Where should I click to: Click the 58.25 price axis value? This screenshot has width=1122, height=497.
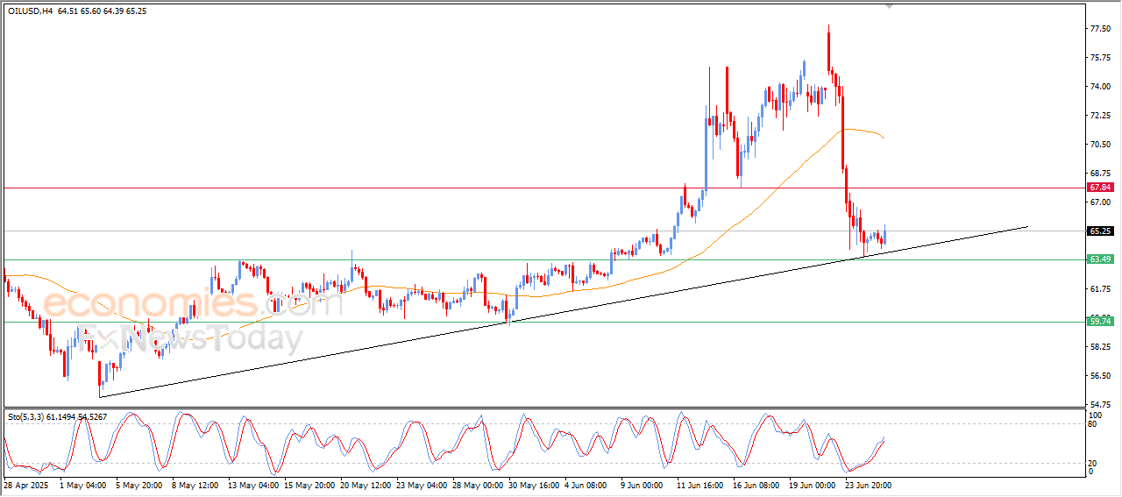[1101, 347]
